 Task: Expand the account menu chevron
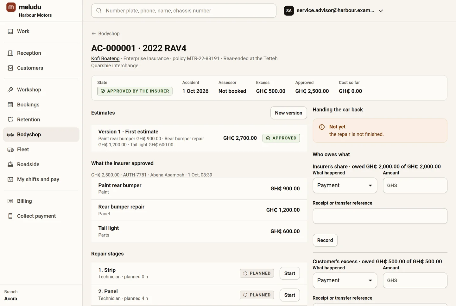point(381,11)
